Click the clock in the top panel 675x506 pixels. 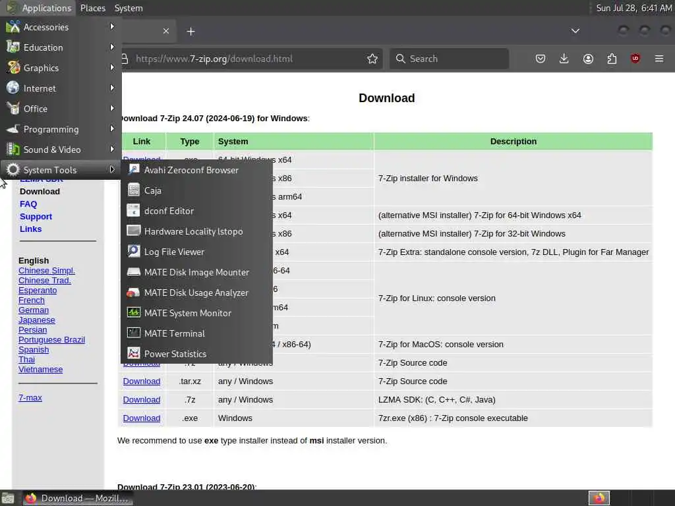(633, 8)
